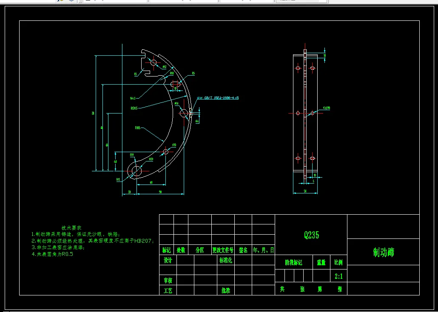Click the ø20 hole diameter label
This screenshot has width=438, height=312.
point(151,159)
